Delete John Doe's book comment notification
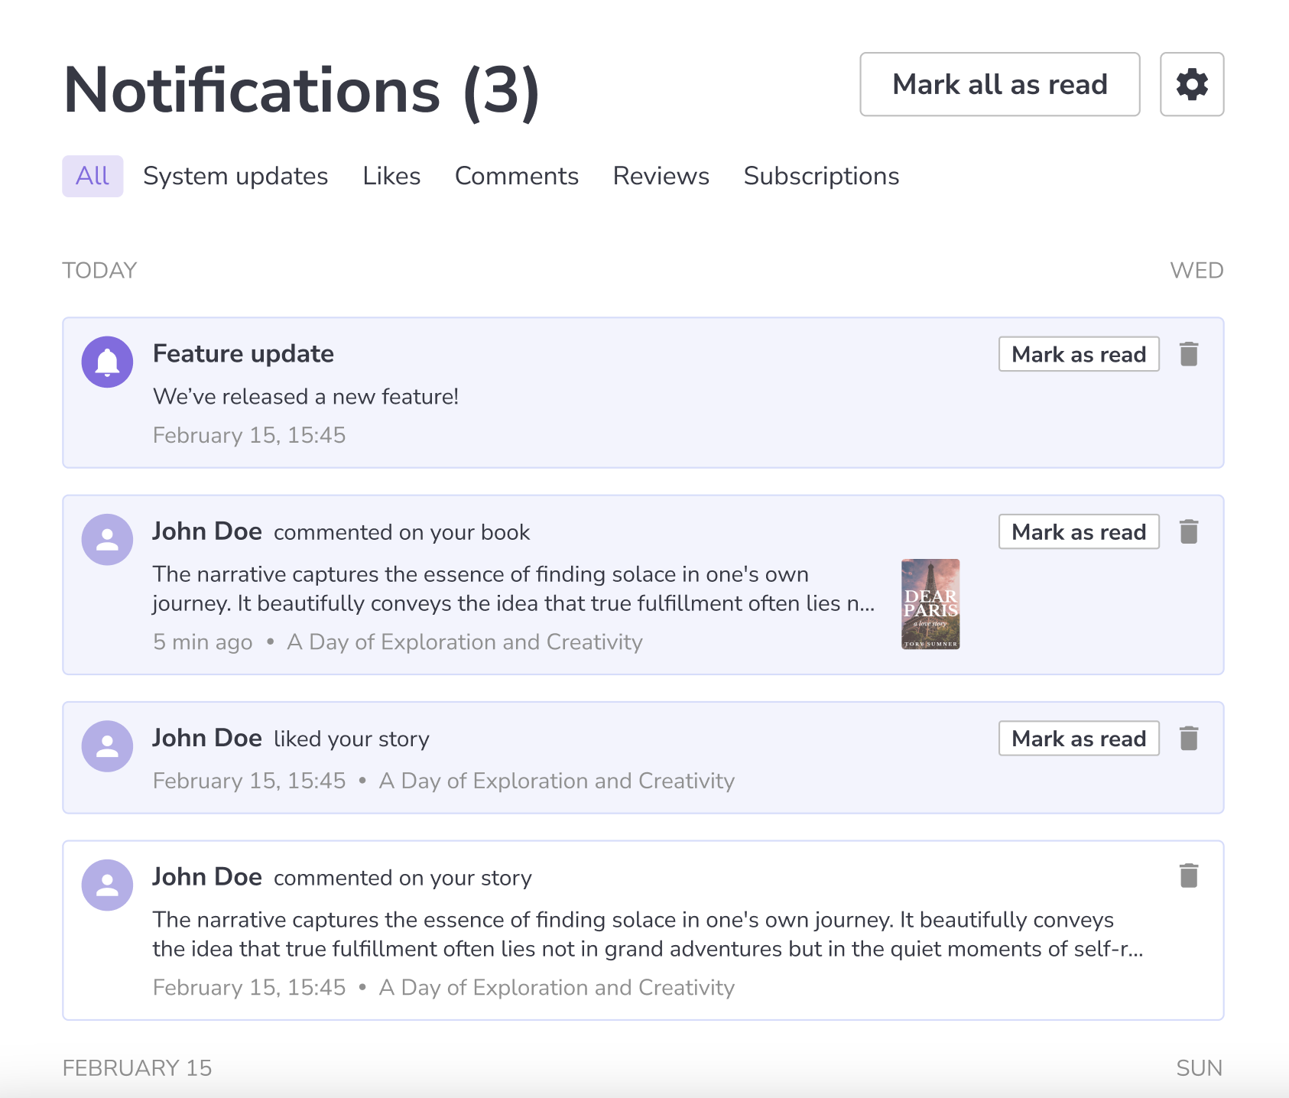This screenshot has width=1289, height=1098. pyautogui.click(x=1188, y=531)
